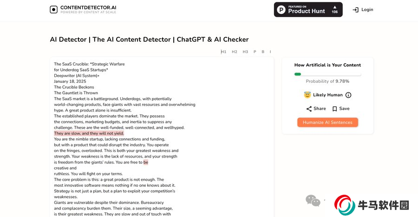Click the Share icon
418x217 pixels.
[x=309, y=109]
